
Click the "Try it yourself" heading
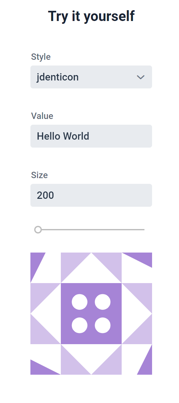coord(91,16)
